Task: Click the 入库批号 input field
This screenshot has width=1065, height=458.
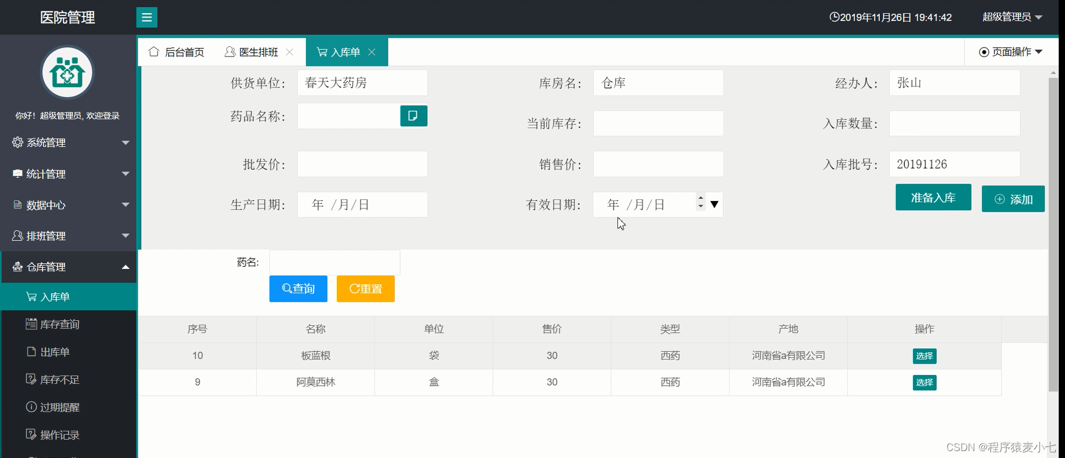Action: point(954,164)
